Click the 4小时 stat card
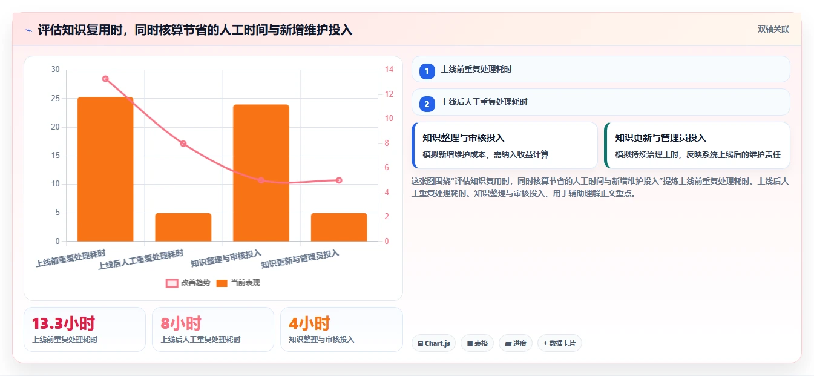Image resolution: width=814 pixels, height=376 pixels. point(341,329)
